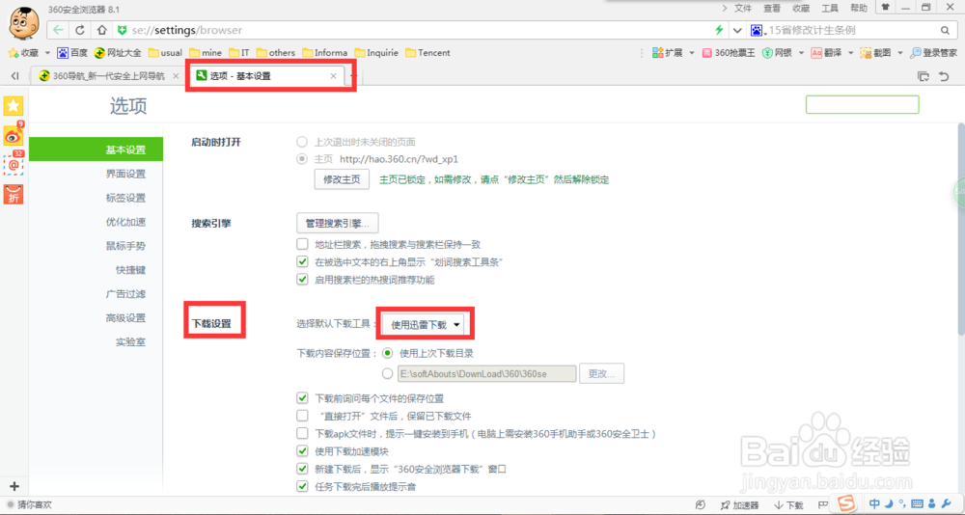Screen dimensions: 965x515
Task: Enable 地址栏搜索、拖拽搜索与搜索栏保持一致 checkbox
Action: [x=302, y=244]
